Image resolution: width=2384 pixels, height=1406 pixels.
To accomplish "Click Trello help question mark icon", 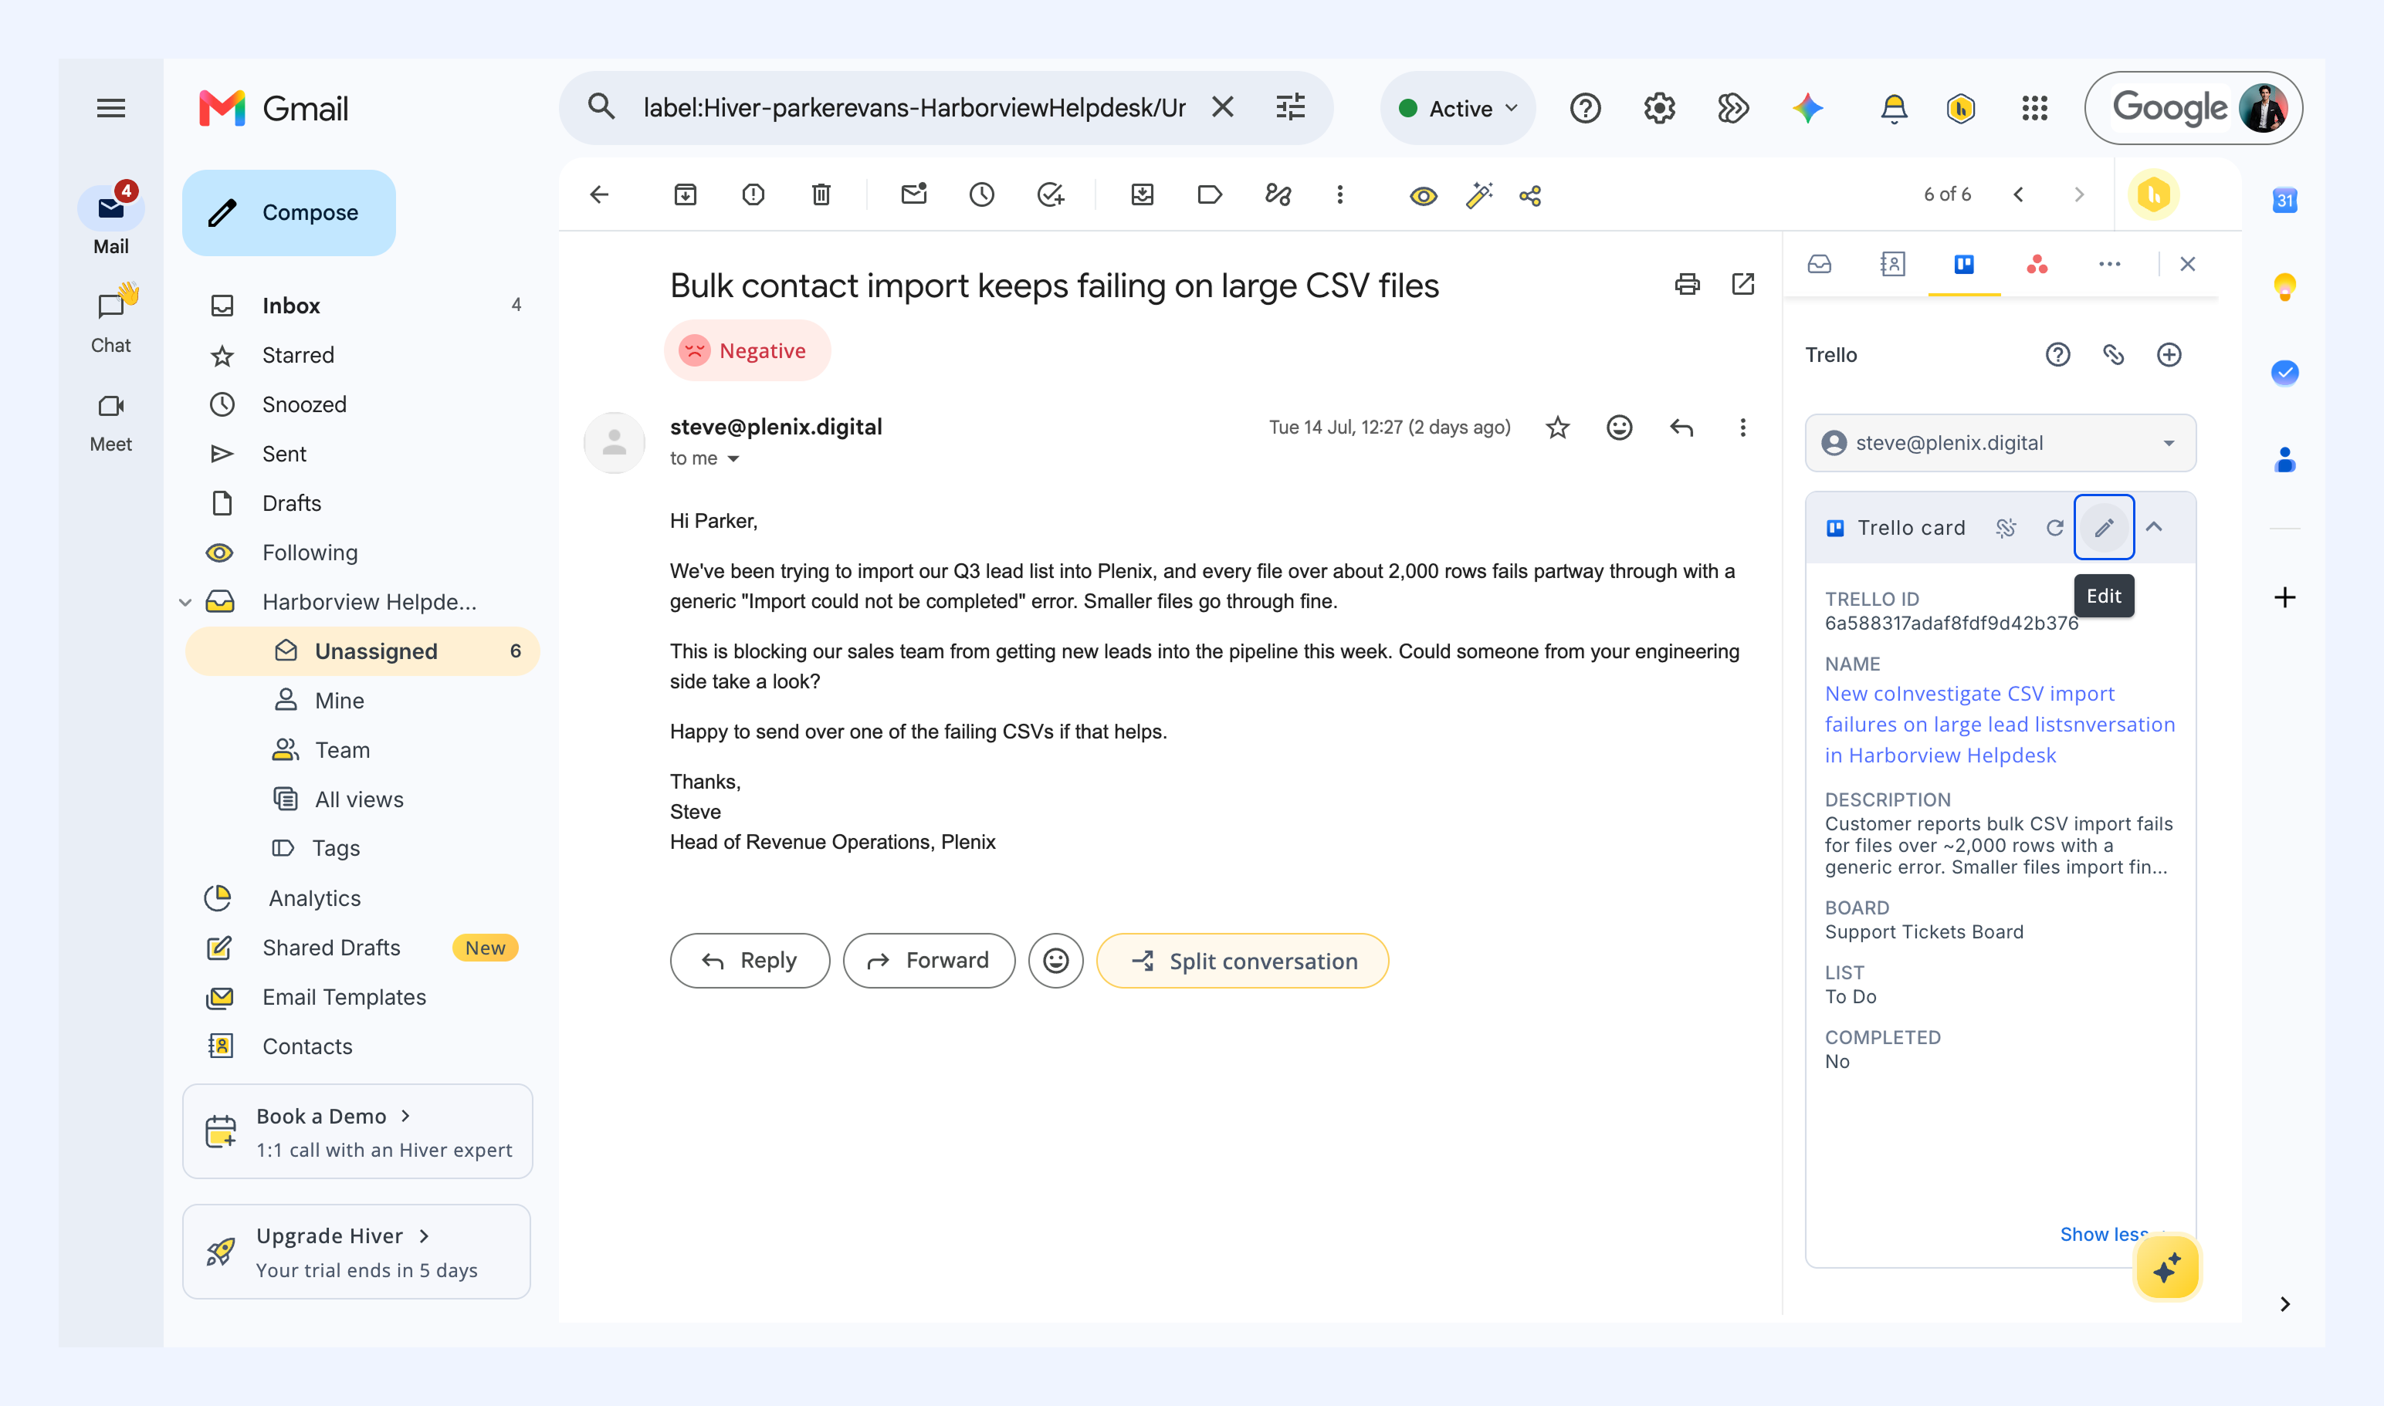I will click(x=2057, y=355).
